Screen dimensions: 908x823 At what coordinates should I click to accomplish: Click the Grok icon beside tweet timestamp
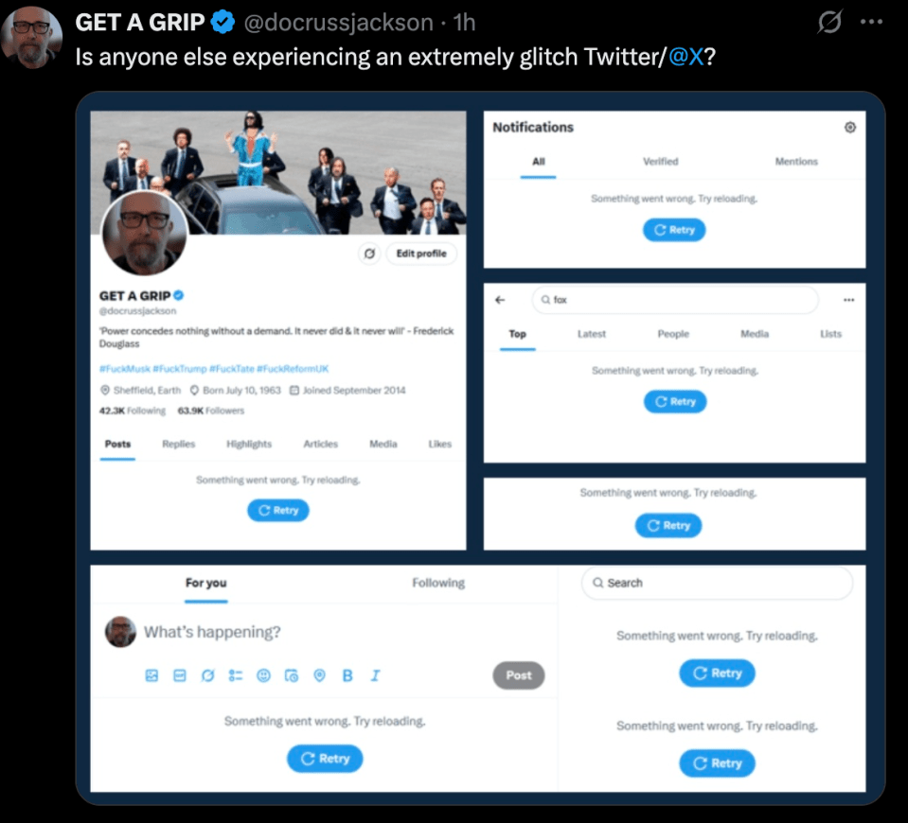pyautogui.click(x=829, y=22)
